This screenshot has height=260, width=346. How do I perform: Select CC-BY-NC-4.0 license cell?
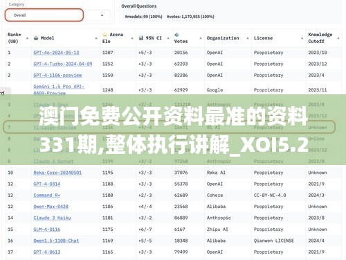click(270, 196)
